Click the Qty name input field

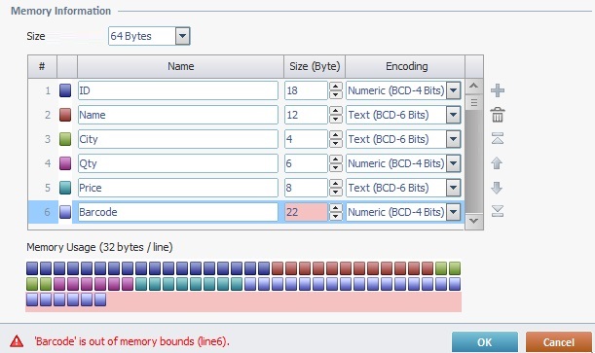[x=178, y=163]
